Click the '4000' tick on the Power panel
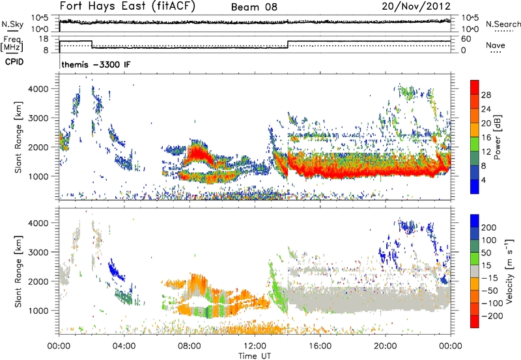The height and width of the screenshot is (360, 521). 38,89
